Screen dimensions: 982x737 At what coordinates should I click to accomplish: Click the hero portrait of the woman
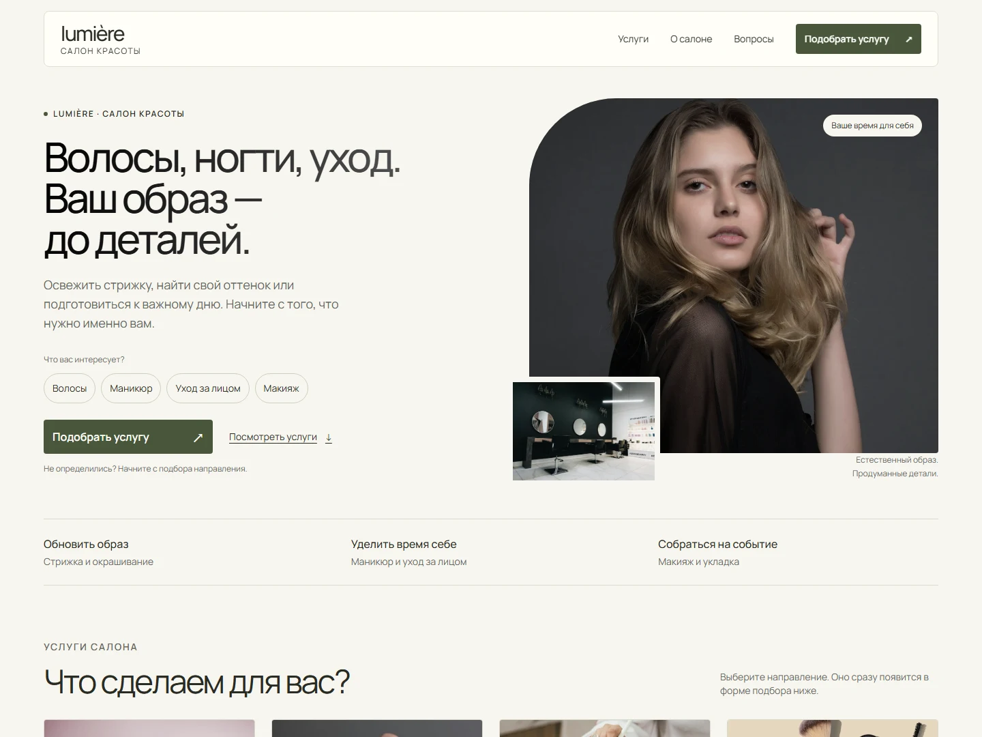point(734,275)
